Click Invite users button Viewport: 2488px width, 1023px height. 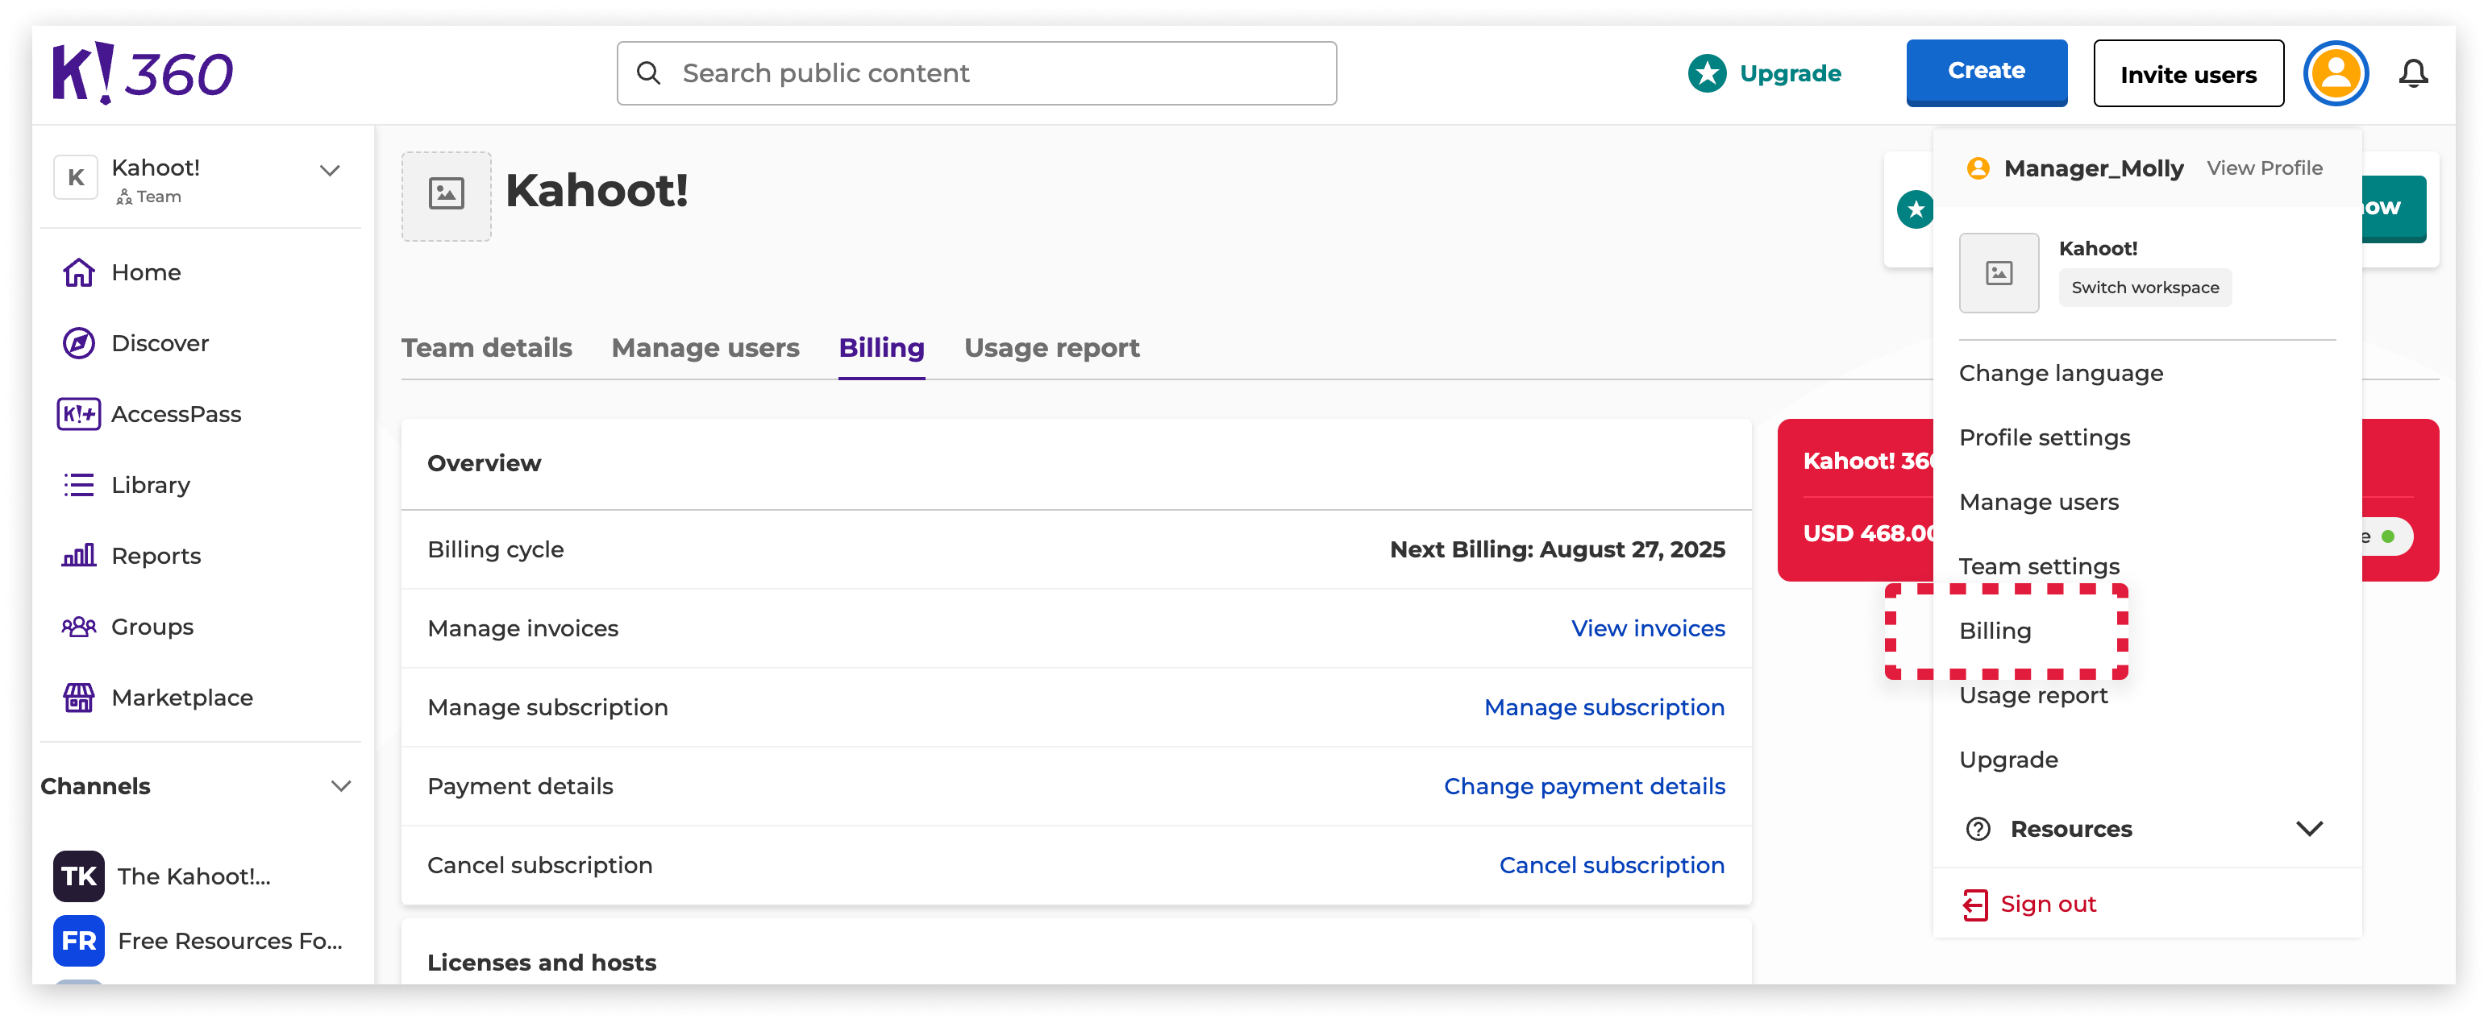(2187, 73)
